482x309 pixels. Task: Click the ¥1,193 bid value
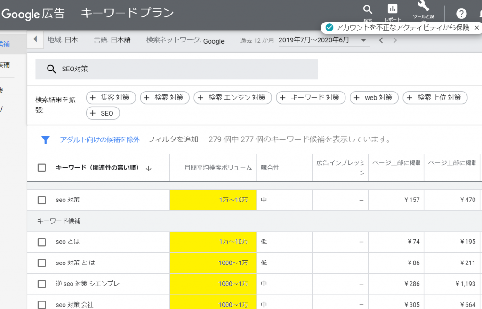click(x=466, y=284)
